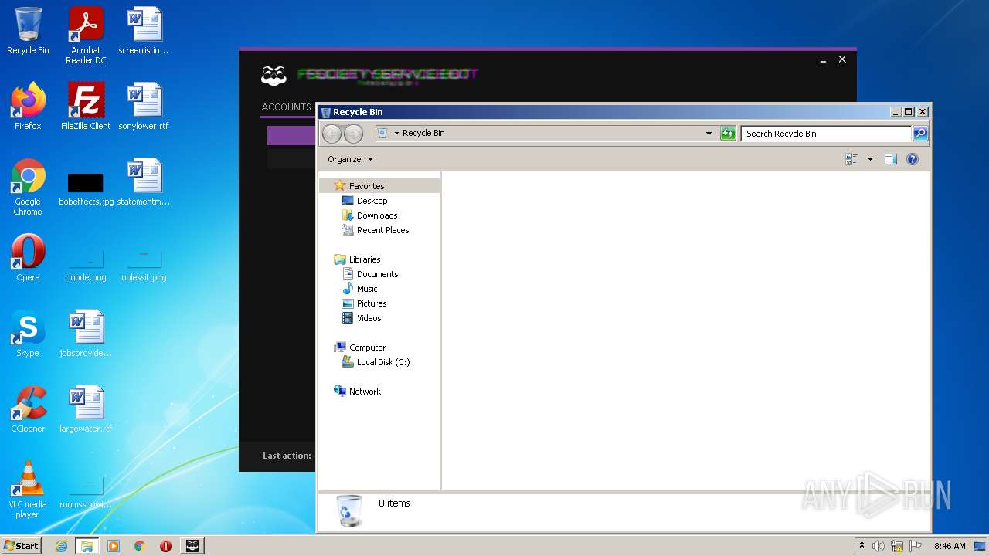The height and width of the screenshot is (556, 989).
Task: Select statementm document on desktop
Action: [144, 182]
